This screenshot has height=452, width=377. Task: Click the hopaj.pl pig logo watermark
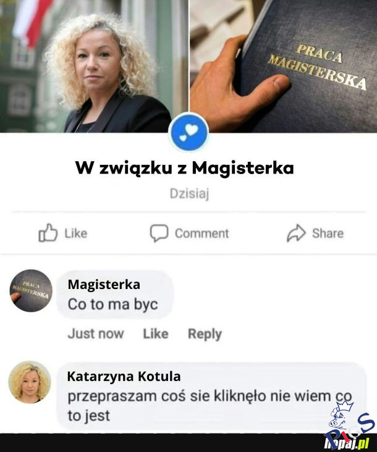[x=350, y=426]
